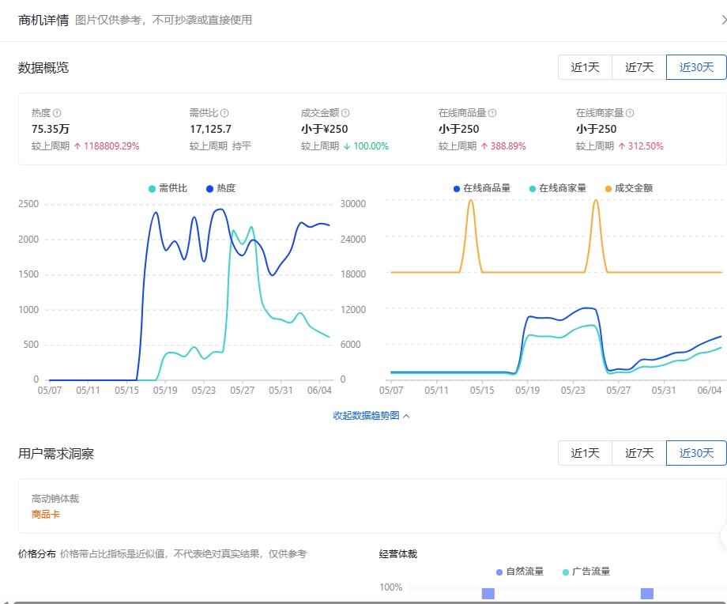727x604 pixels.
Task: Toggle the 自然流量 legend item
Action: tap(522, 571)
